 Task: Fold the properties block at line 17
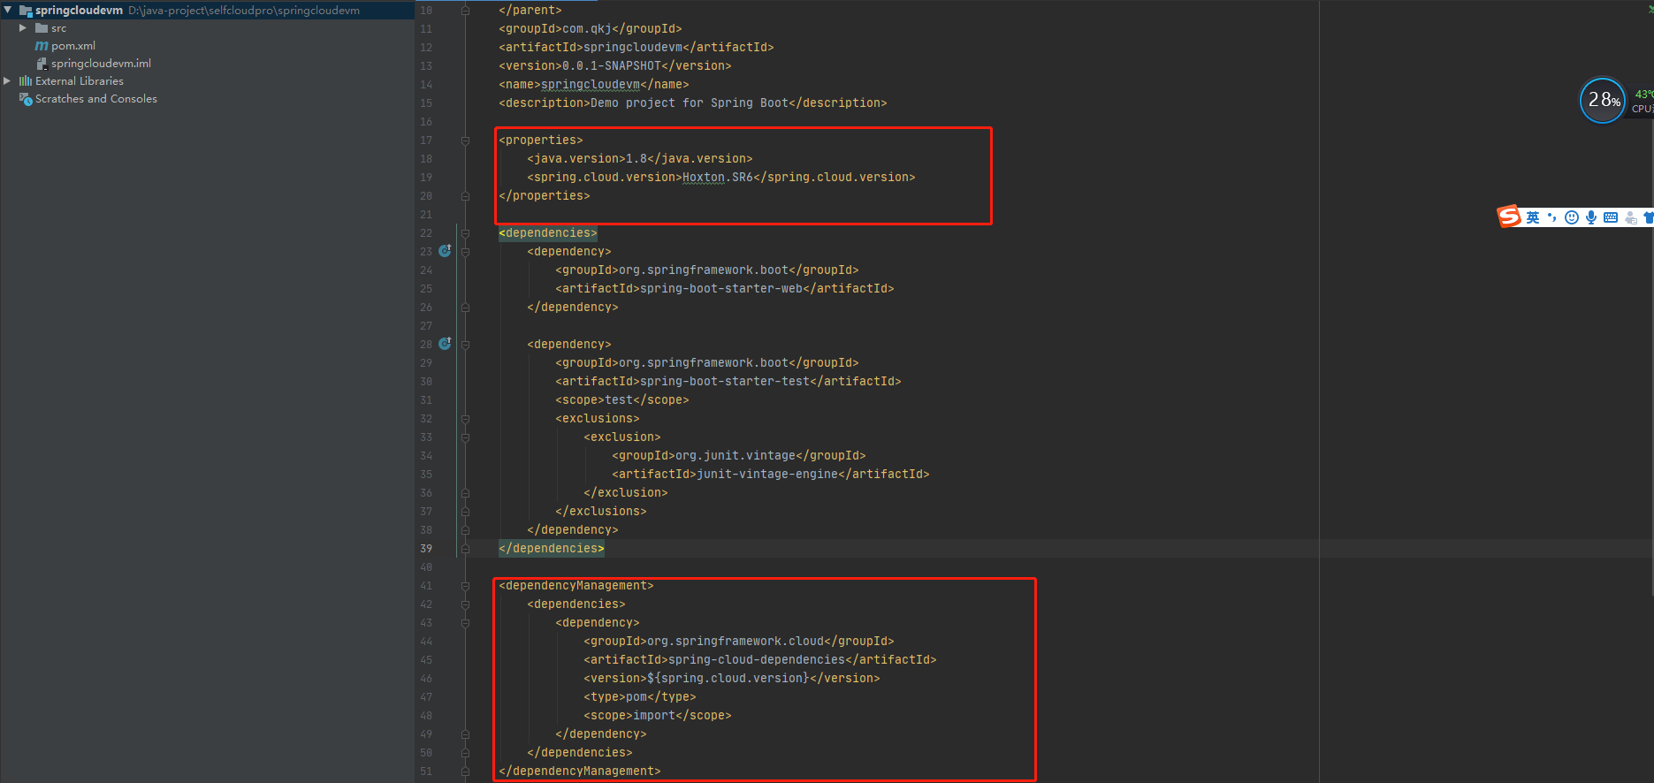[465, 141]
